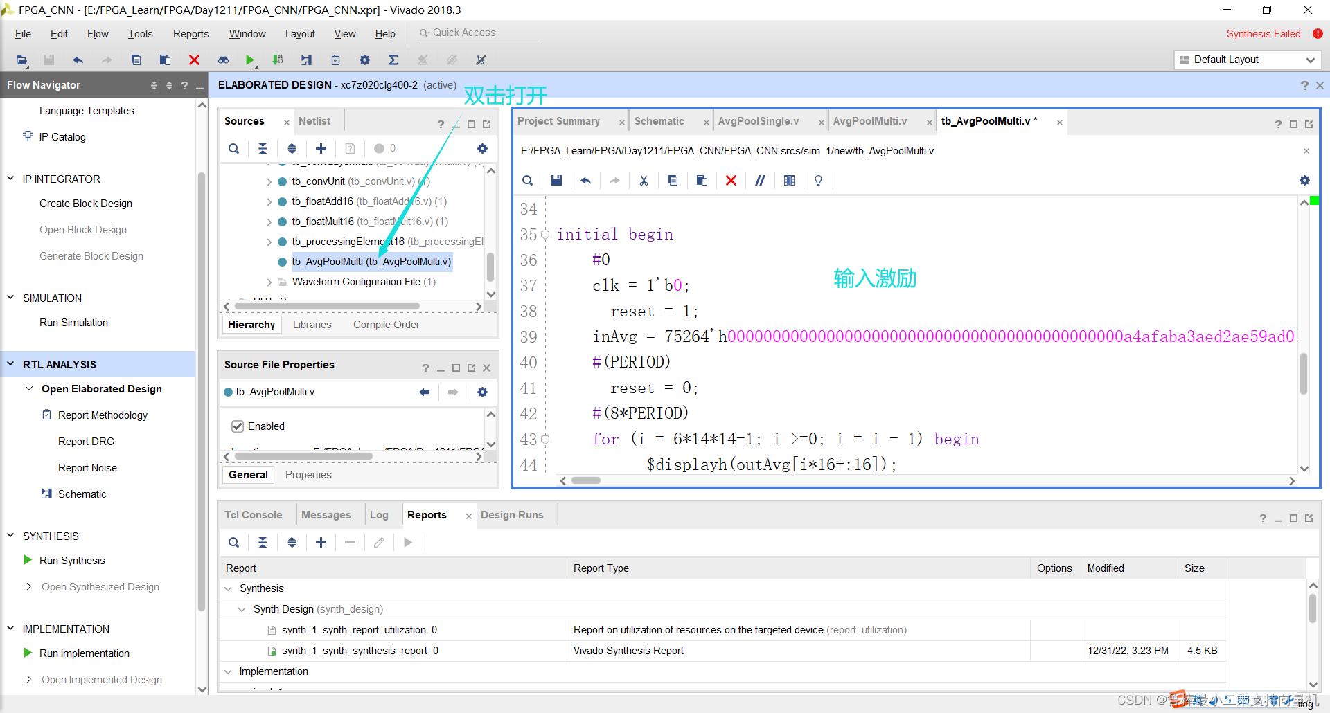Open the Flow menu
The image size is (1330, 713).
point(98,34)
